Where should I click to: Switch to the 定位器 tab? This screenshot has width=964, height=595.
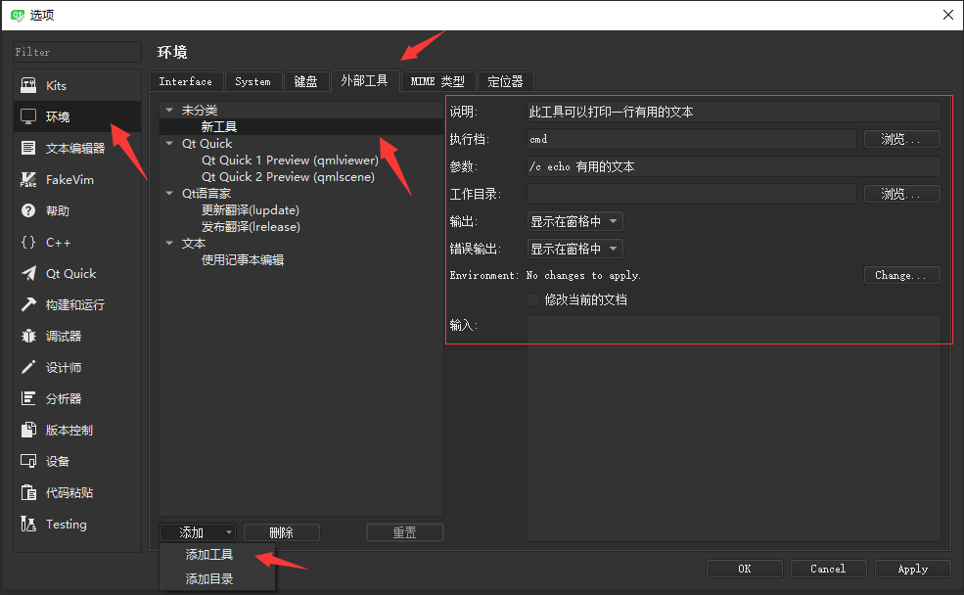tap(505, 81)
